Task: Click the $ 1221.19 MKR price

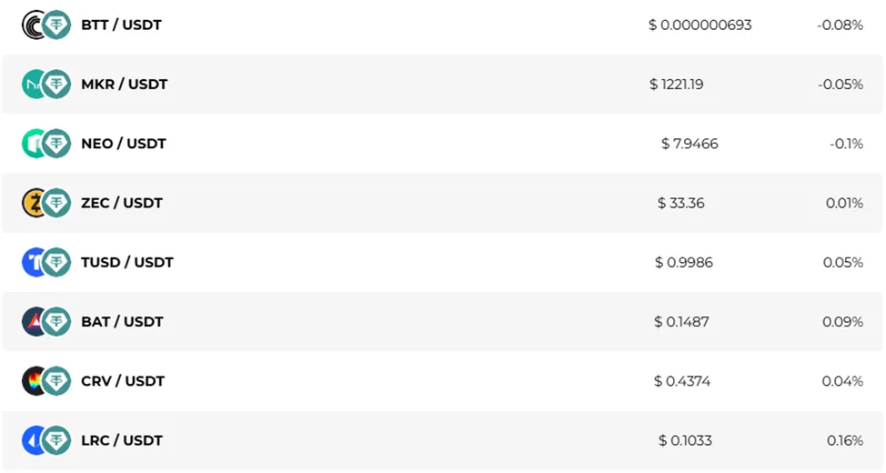Action: [x=677, y=85]
